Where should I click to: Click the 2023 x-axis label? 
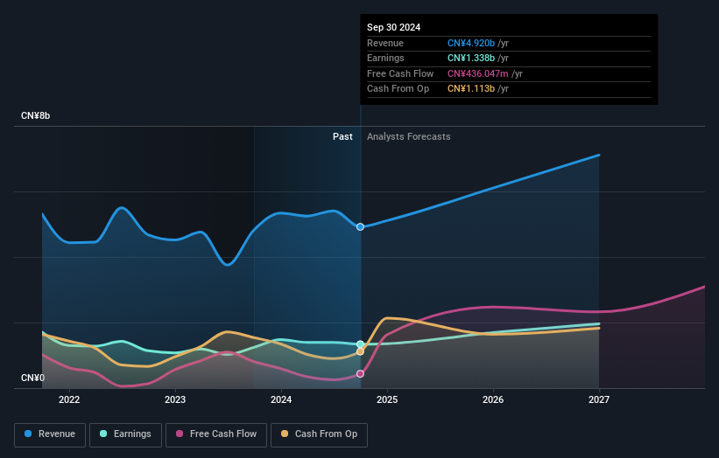pyautogui.click(x=175, y=400)
